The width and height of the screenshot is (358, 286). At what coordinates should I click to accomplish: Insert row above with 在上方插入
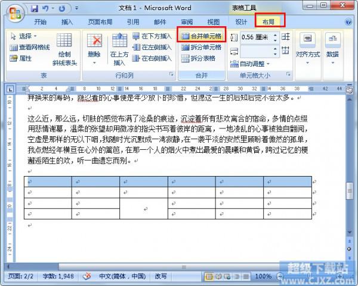119,49
